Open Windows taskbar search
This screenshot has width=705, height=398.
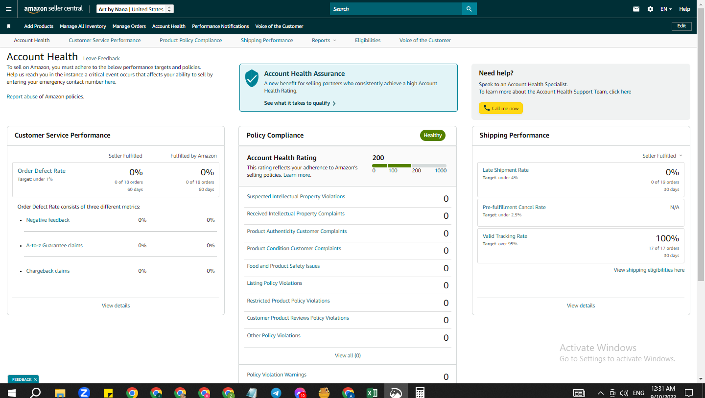[36, 393]
